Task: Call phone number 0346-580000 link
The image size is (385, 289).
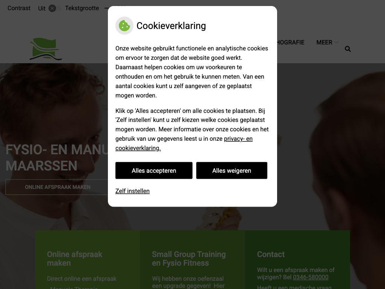Action: point(311,277)
